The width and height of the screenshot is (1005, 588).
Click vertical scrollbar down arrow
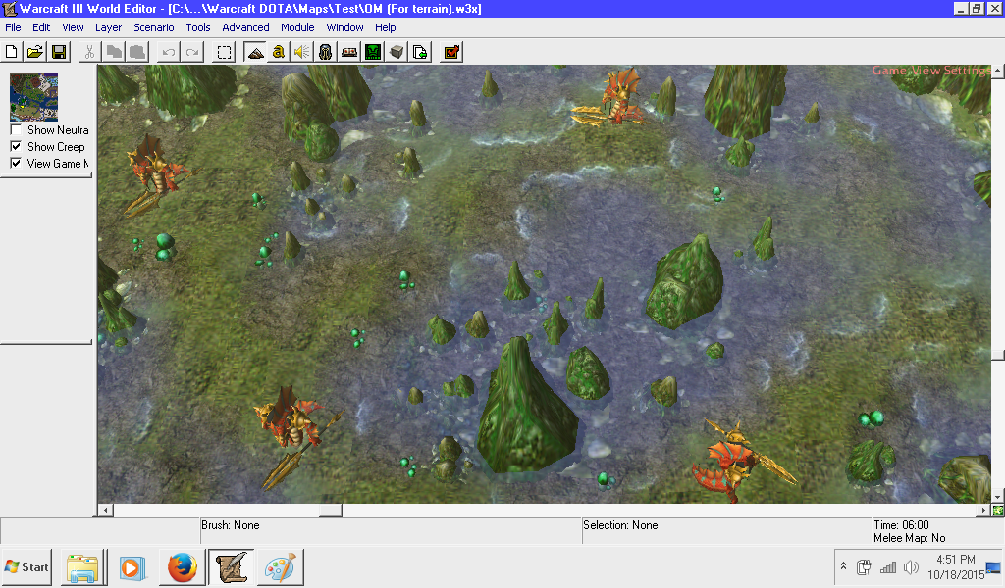click(997, 497)
